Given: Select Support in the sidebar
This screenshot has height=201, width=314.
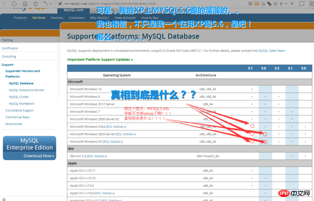Looking at the screenshot, I should 7,65.
